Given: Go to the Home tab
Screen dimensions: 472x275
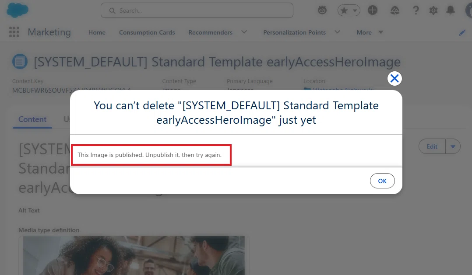Looking at the screenshot, I should tap(97, 32).
